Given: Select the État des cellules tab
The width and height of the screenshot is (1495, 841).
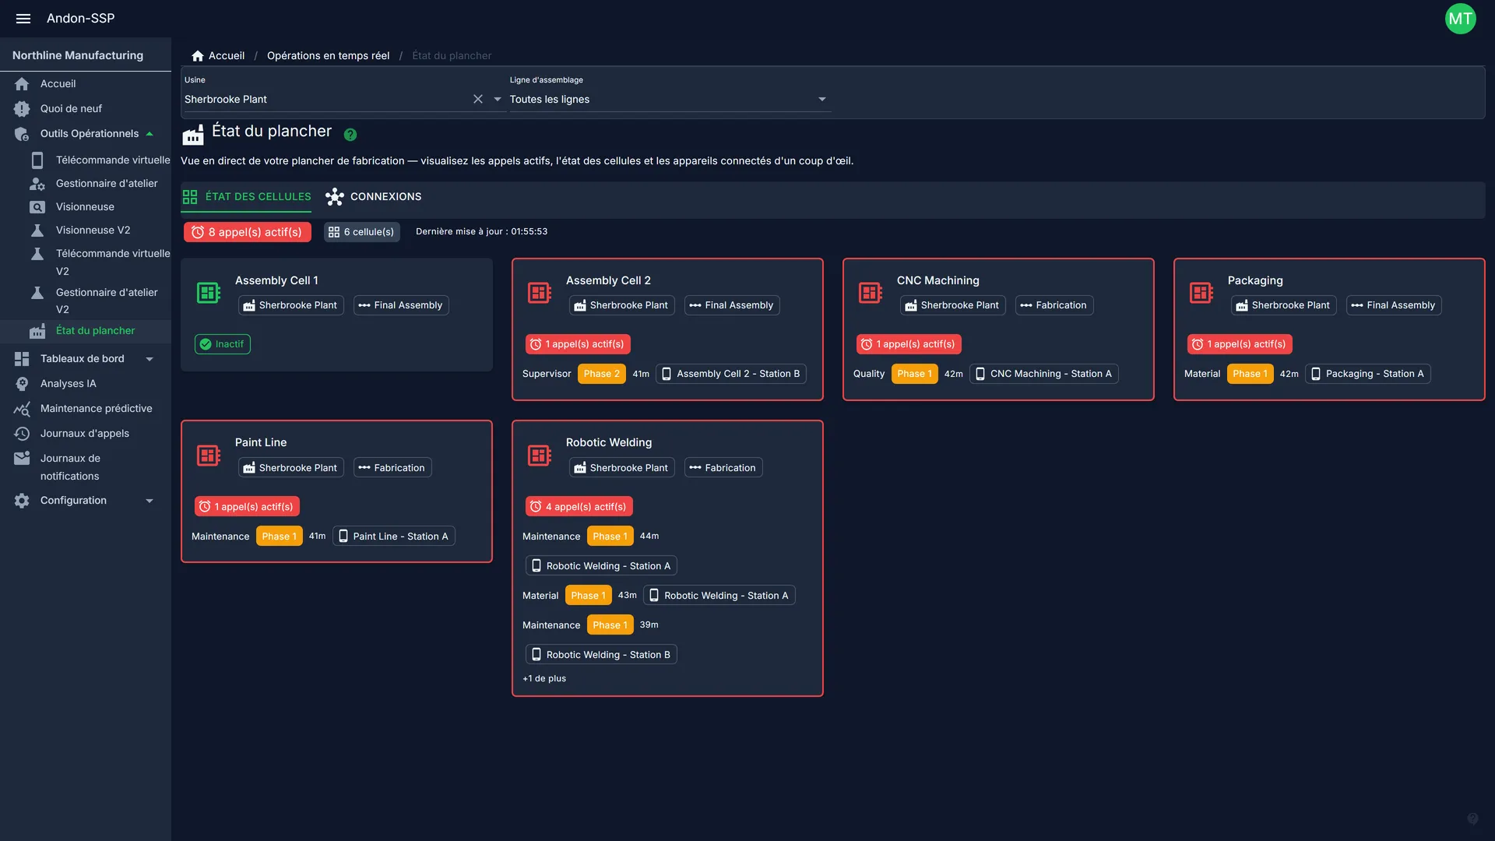Looking at the screenshot, I should point(247,197).
